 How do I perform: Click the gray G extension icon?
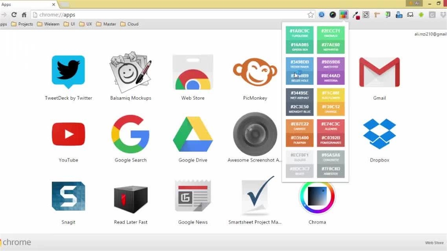pos(432,15)
